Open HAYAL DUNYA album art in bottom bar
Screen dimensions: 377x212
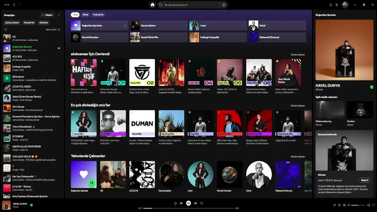pos(6,205)
